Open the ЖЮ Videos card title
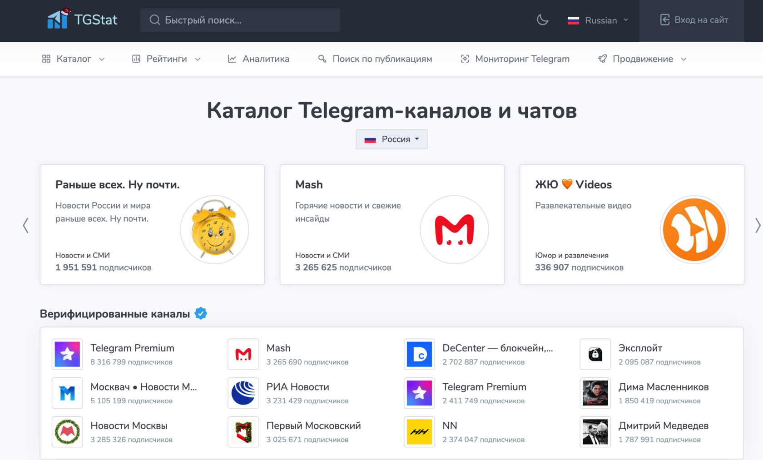 [x=574, y=184]
